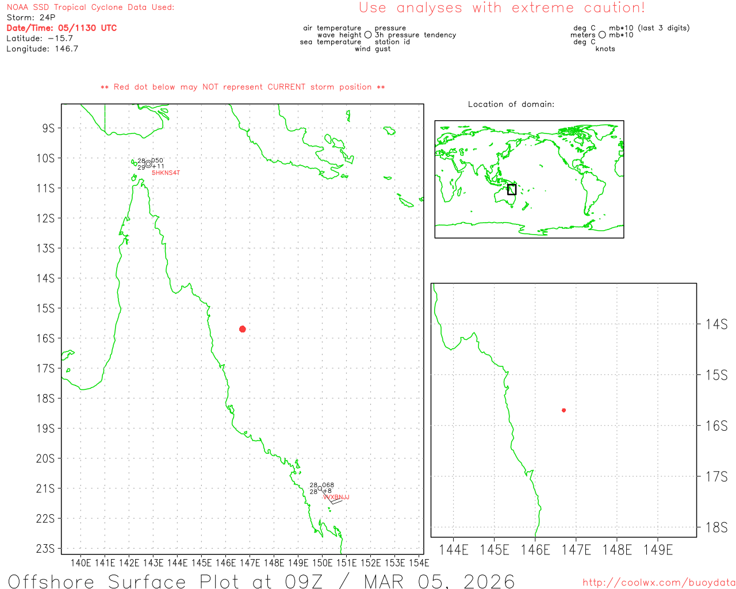This screenshot has width=736, height=589.
Task: Click '147E' longitude label on zoomed map
Action: click(576, 550)
